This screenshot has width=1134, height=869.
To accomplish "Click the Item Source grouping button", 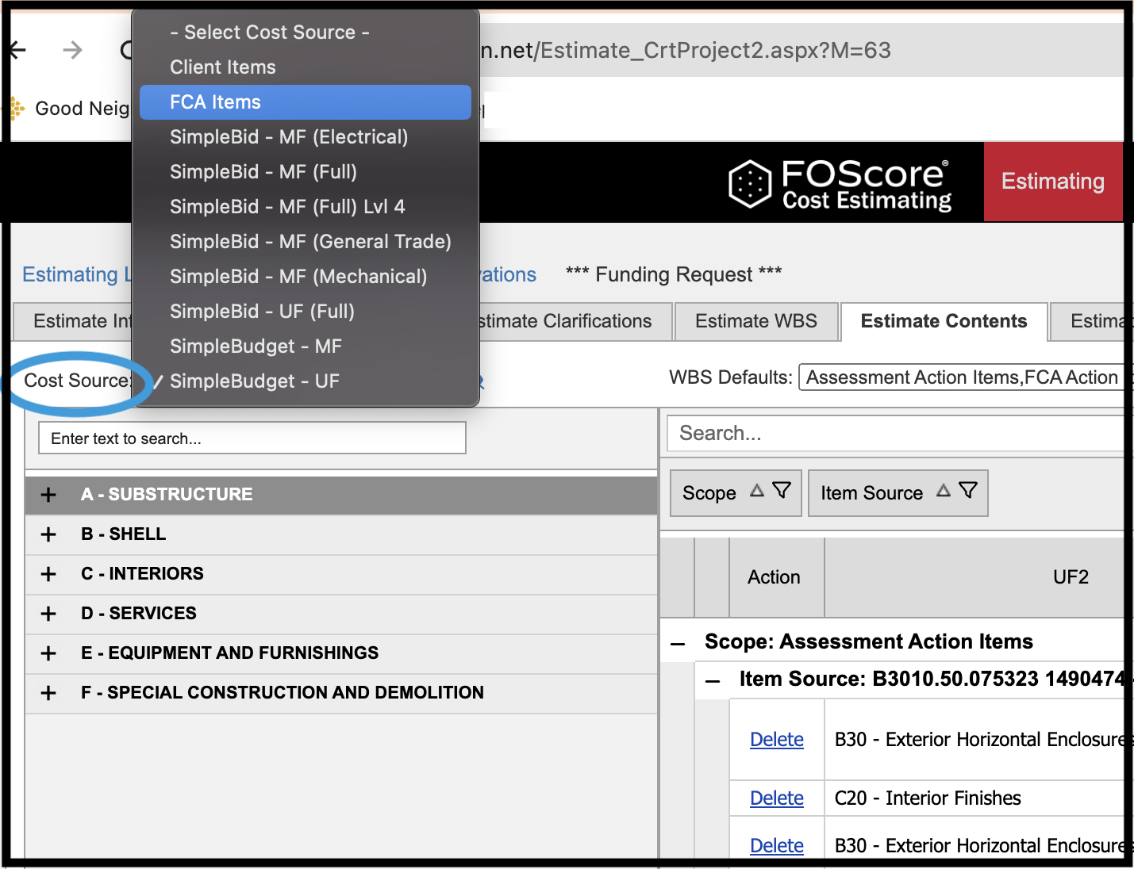I will [898, 493].
